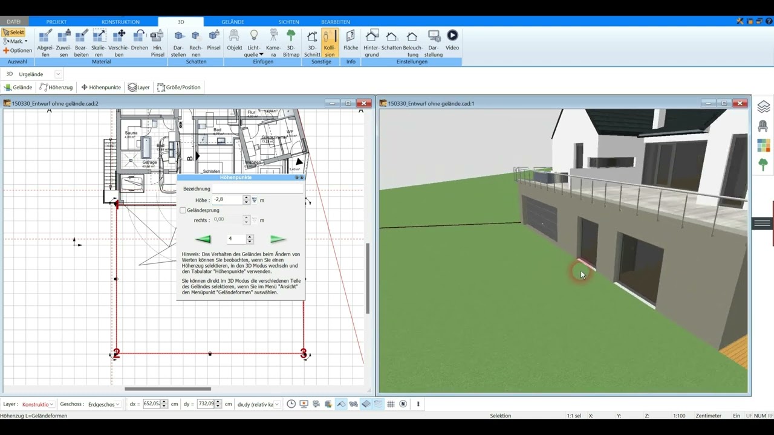Click the N north indicator icon
Viewport: 774px width, 435px height.
pyautogui.click(x=403, y=404)
